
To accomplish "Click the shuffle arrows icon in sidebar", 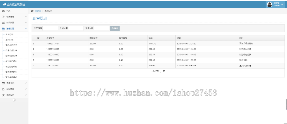I will (3, 23).
